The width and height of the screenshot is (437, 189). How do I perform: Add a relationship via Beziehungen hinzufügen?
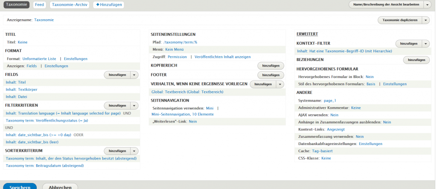pyautogui.click(x=416, y=60)
